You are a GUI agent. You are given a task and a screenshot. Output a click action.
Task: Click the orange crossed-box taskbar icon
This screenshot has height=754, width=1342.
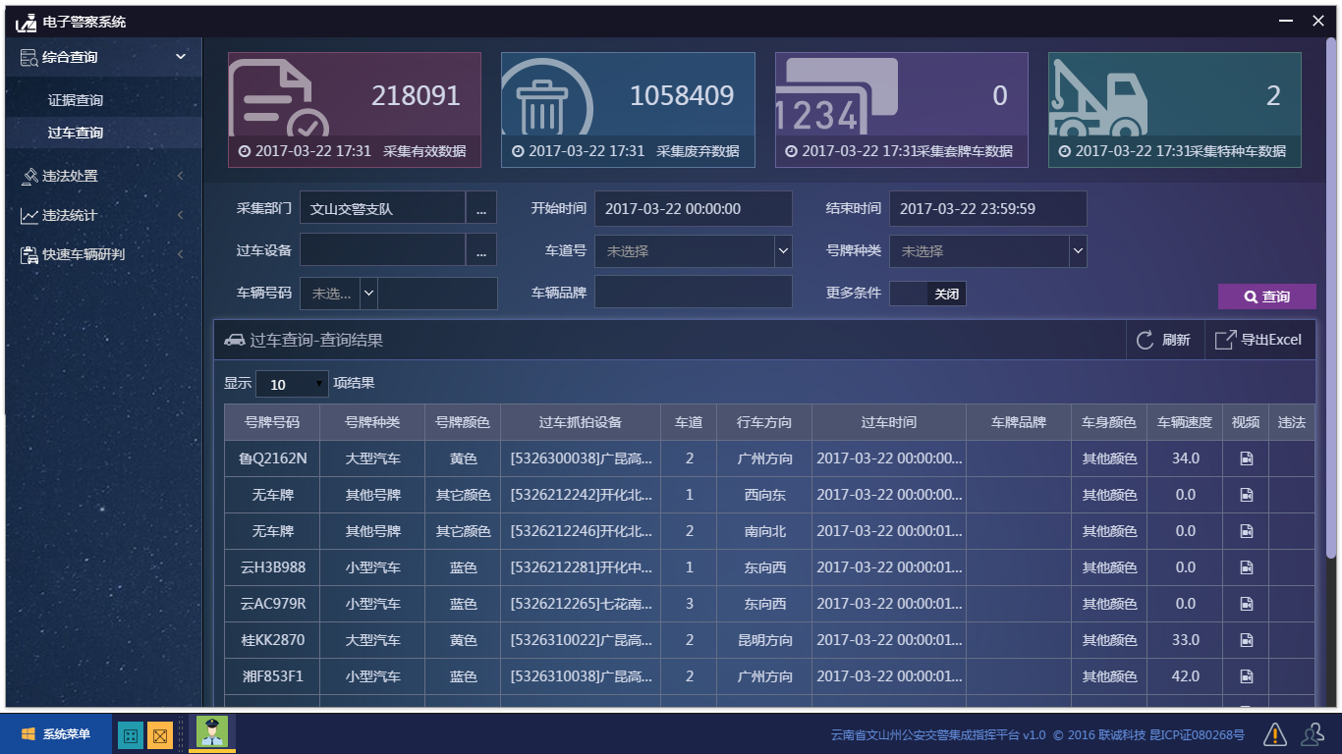(159, 734)
